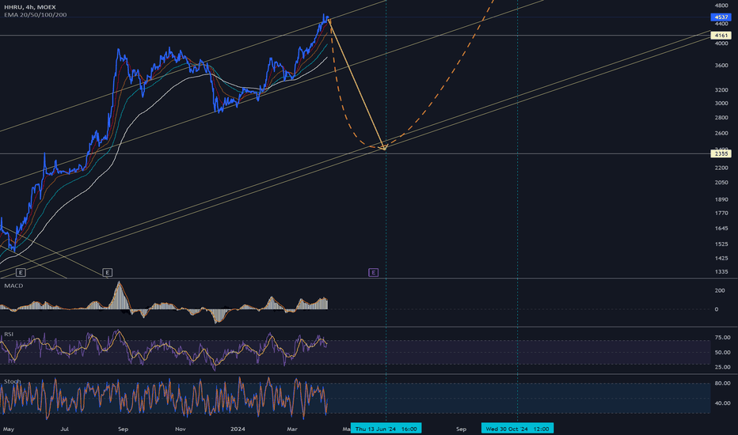Click the EMA 20/50/100/200 indicator label
This screenshot has width=738, height=435.
[x=36, y=15]
